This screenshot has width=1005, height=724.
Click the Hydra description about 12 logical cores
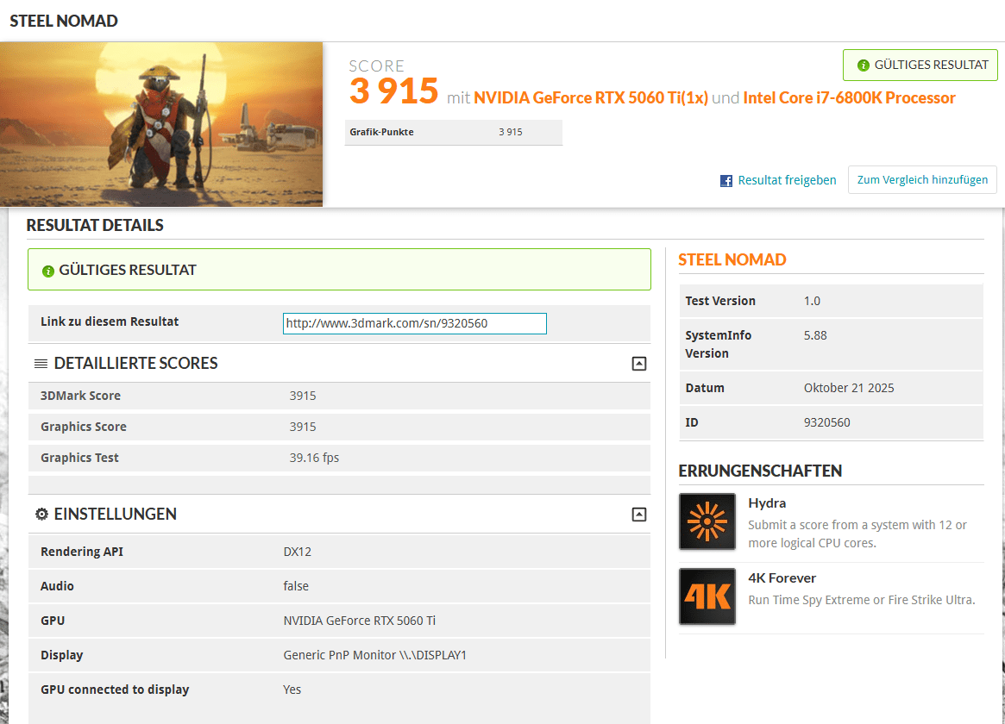(857, 534)
